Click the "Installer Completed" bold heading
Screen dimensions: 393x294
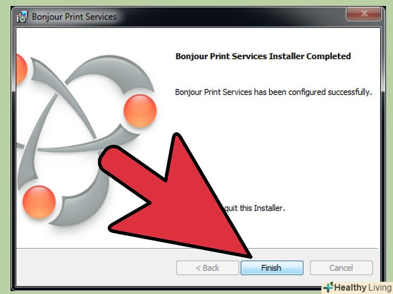click(x=310, y=56)
